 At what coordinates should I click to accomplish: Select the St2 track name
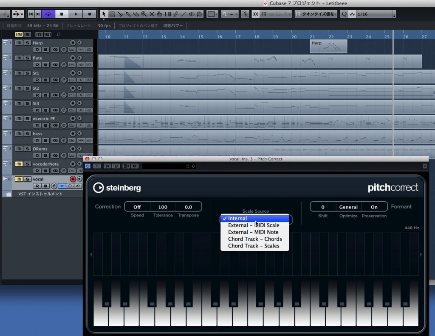click(36, 88)
